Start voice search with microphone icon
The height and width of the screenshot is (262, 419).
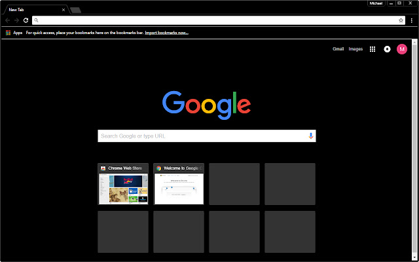[310, 136]
